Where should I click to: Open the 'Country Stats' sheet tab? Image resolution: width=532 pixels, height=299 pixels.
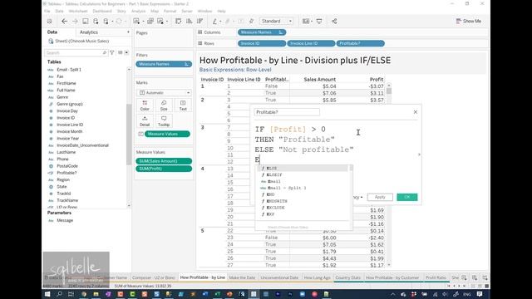coord(347,277)
